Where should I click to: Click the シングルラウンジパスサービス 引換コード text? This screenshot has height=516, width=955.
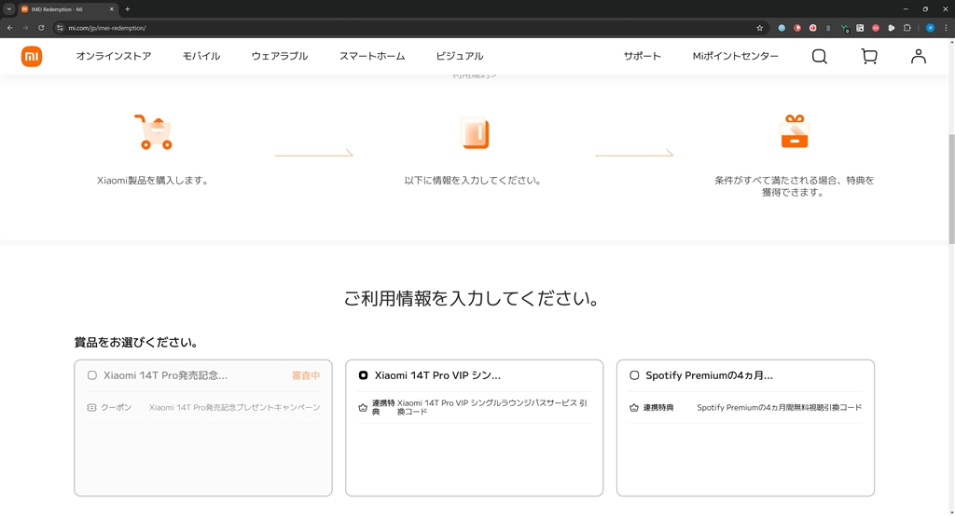(492, 407)
